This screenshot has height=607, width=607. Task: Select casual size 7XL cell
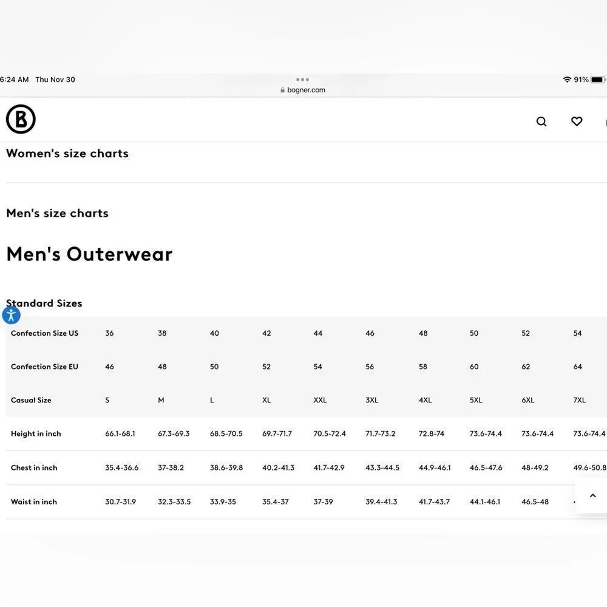pyautogui.click(x=580, y=400)
